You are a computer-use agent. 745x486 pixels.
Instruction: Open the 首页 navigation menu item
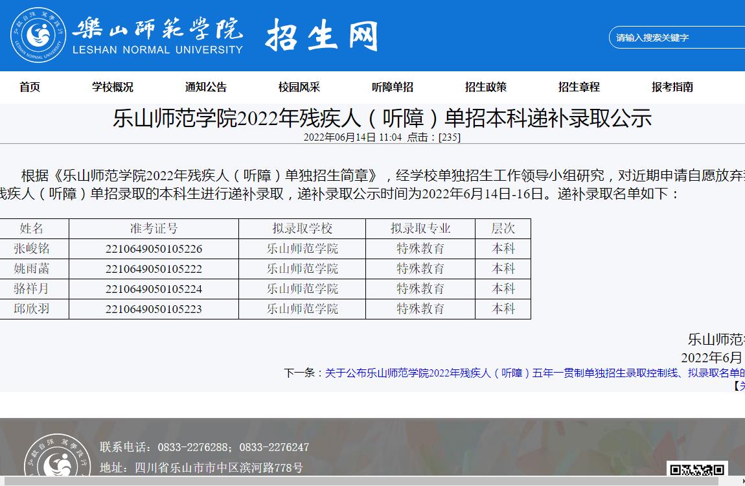pos(29,87)
